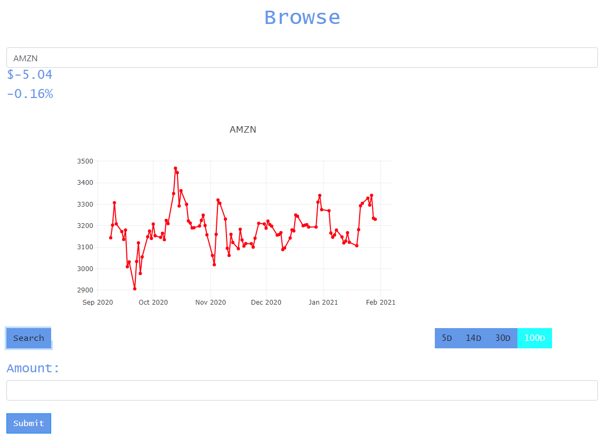The height and width of the screenshot is (441, 608).
Task: Click the last data point on the chart
Action: click(x=375, y=219)
